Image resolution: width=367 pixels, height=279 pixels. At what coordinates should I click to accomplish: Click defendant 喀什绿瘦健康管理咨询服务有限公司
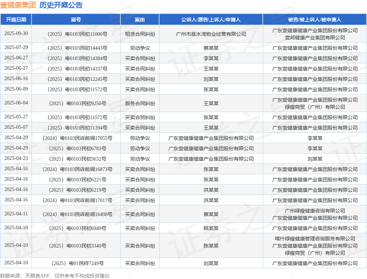click(x=315, y=239)
